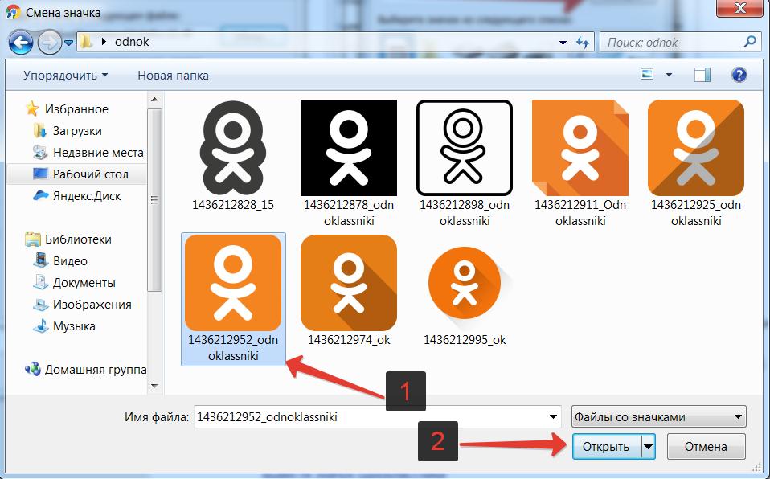Select Домашняя группа in the sidebar
This screenshot has height=479, width=770.
[96, 370]
